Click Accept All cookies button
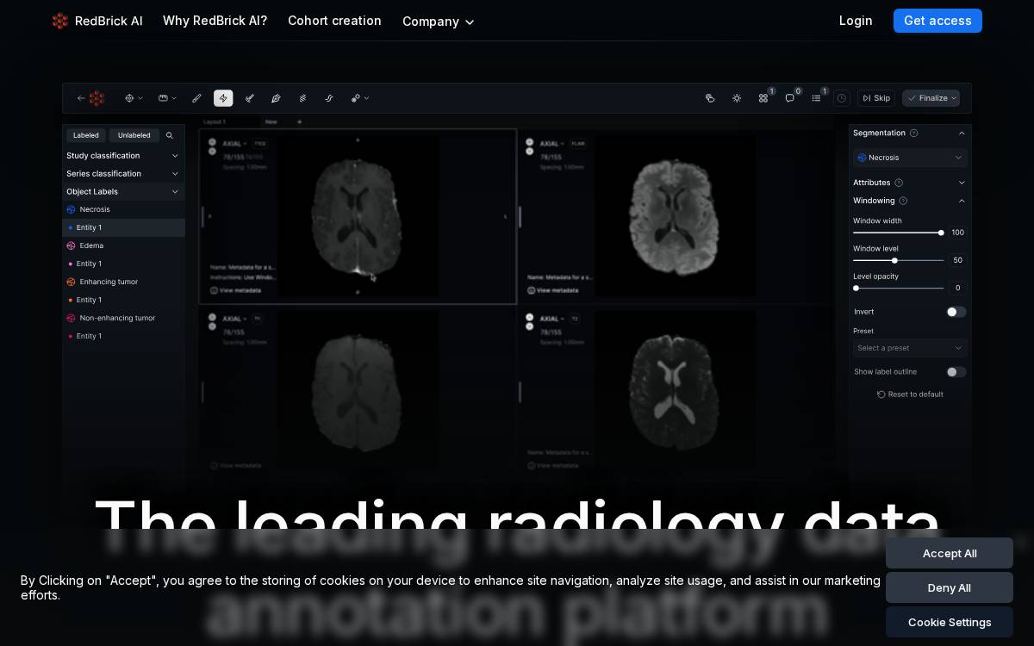The width and height of the screenshot is (1034, 646). pyautogui.click(x=950, y=553)
